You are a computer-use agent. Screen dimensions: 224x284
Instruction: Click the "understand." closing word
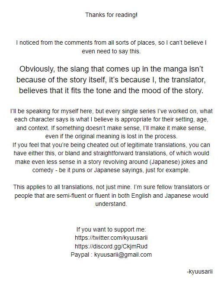[x=111, y=204]
